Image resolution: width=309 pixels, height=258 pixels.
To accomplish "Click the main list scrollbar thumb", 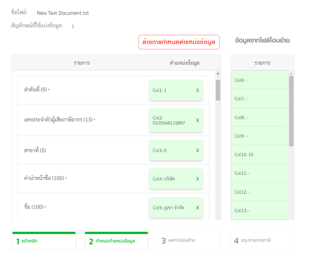I will click(218, 90).
